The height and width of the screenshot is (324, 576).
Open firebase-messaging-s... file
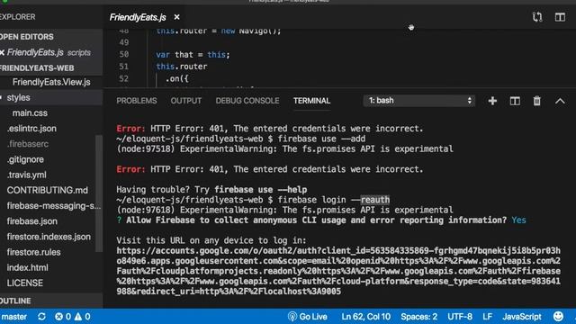pyautogui.click(x=54, y=206)
